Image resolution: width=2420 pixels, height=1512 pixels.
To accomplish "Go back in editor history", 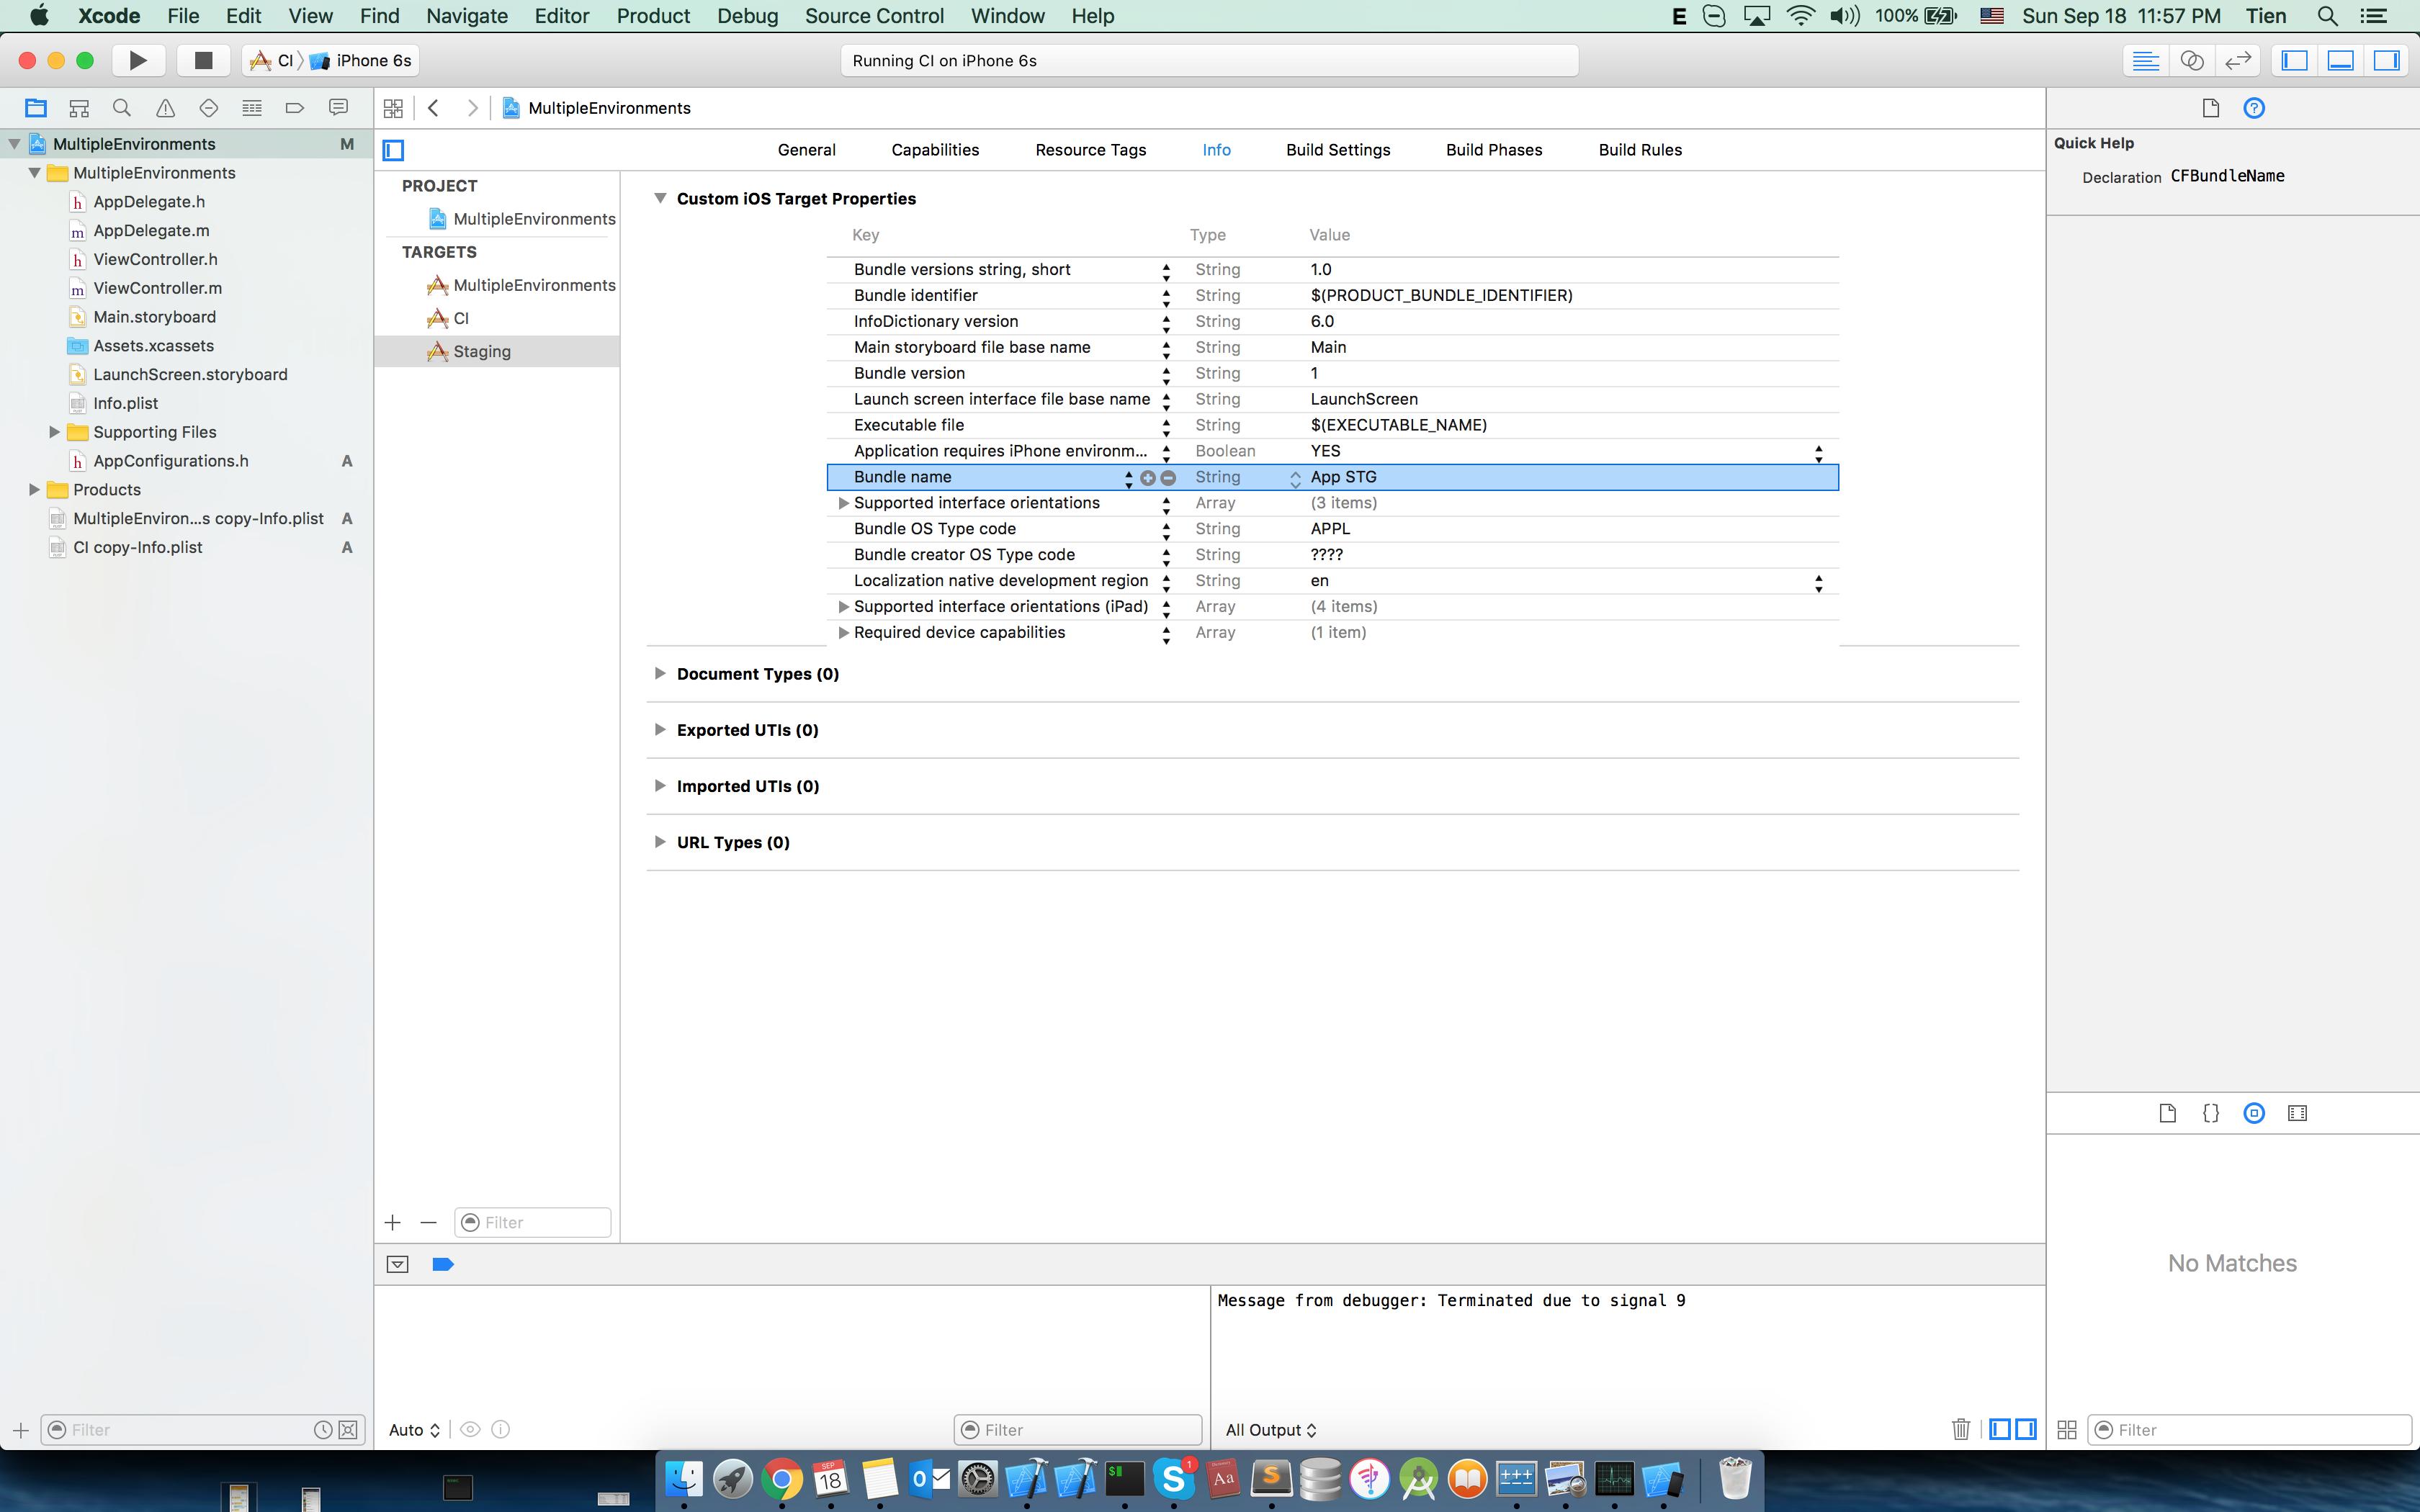I will pyautogui.click(x=434, y=108).
